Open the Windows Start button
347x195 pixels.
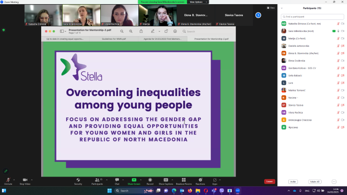click(110, 190)
